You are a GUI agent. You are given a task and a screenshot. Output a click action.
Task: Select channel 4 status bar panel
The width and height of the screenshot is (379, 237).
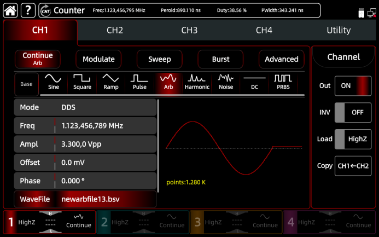point(329,222)
